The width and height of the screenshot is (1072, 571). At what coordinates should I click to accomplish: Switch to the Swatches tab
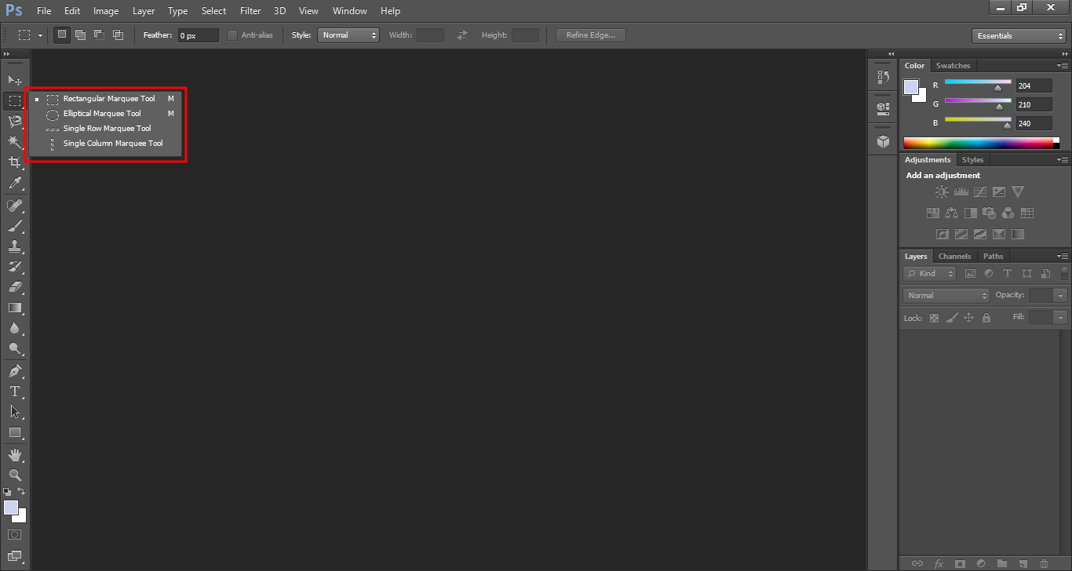click(953, 66)
